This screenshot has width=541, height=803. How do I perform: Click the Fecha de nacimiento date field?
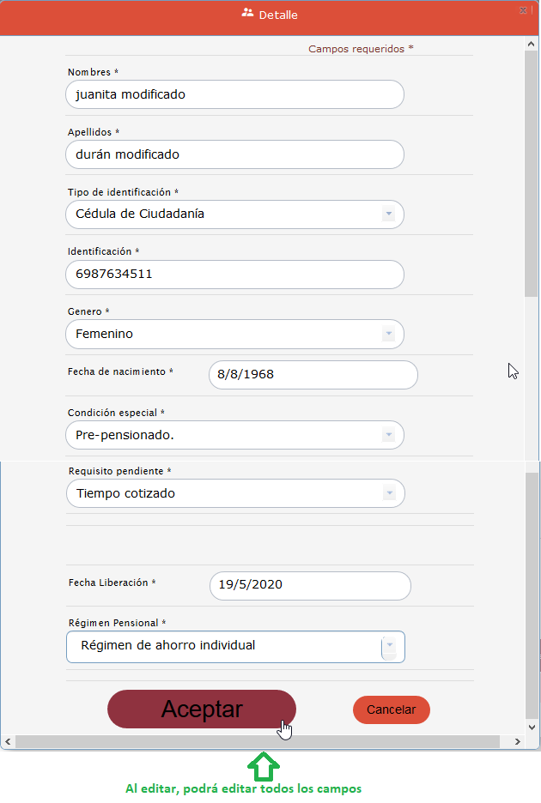click(313, 375)
